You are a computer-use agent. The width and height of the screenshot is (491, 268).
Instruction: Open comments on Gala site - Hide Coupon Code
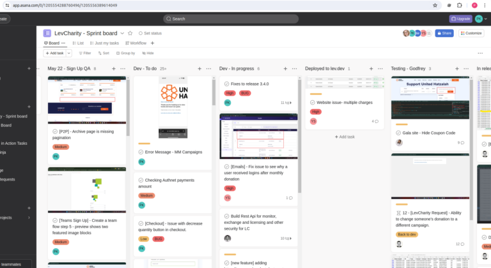(461, 142)
